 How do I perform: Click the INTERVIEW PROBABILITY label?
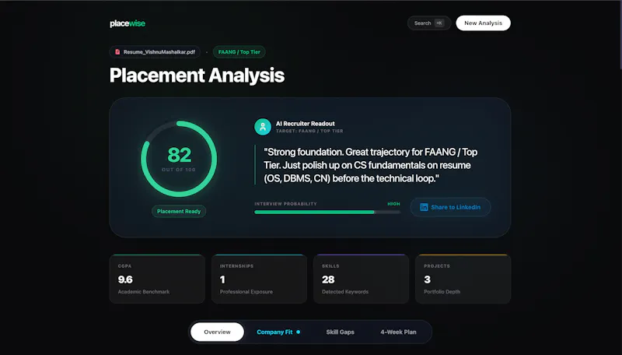point(285,204)
